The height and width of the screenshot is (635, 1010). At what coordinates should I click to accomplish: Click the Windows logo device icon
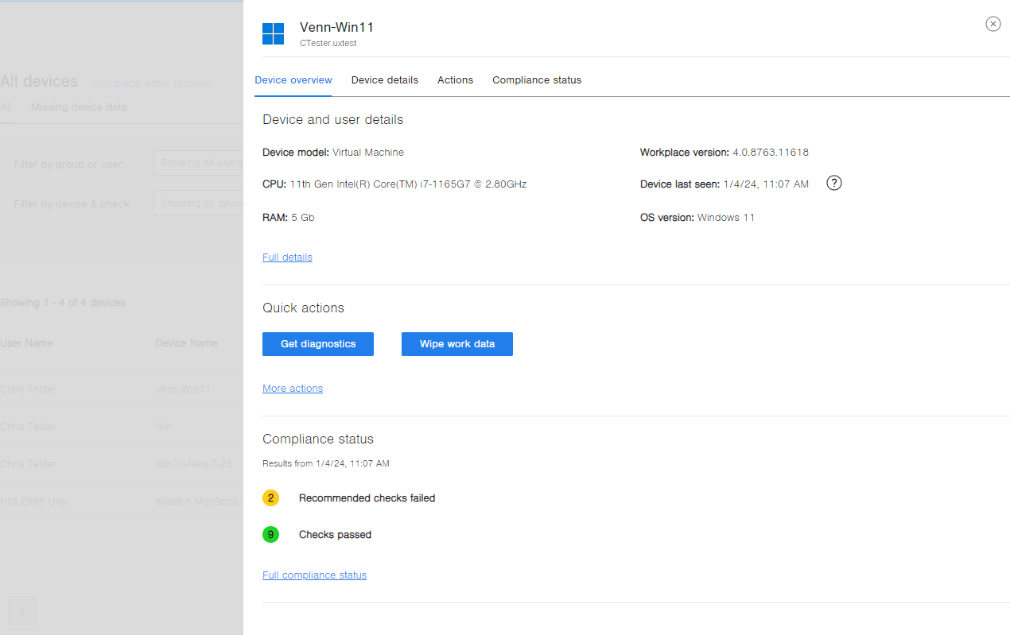(x=273, y=34)
